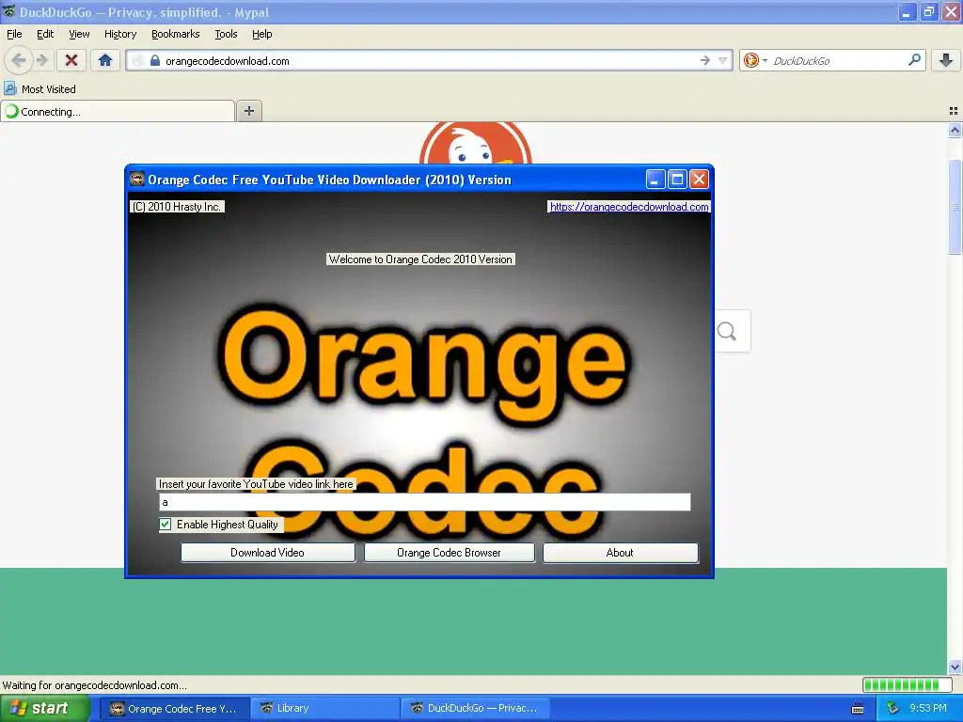Switch to Orange Codec Free Y... taskbar item
Image resolution: width=963 pixels, height=722 pixels.
click(174, 709)
